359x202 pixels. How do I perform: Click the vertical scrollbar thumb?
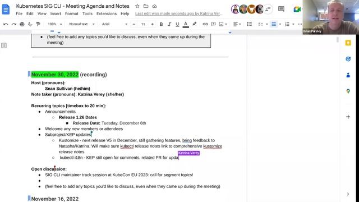point(338,40)
